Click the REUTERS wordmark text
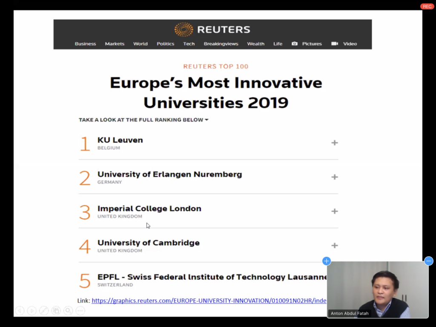 [224, 29]
